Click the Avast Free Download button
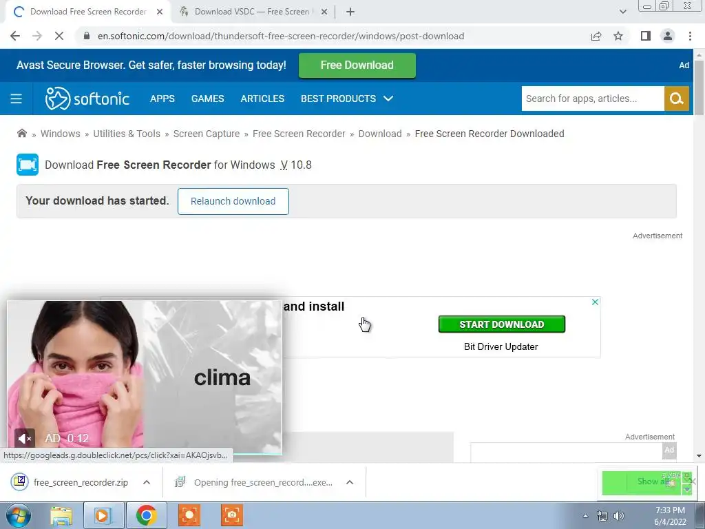705x529 pixels. coord(357,65)
